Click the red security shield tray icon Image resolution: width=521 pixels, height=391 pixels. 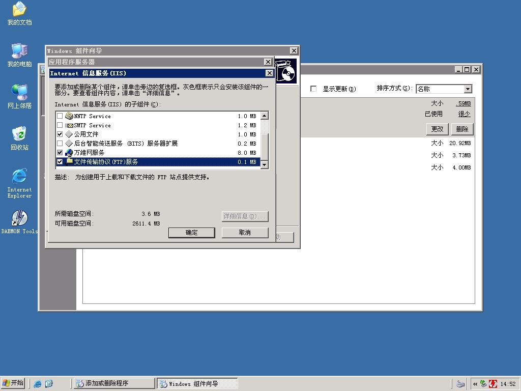[494, 384]
